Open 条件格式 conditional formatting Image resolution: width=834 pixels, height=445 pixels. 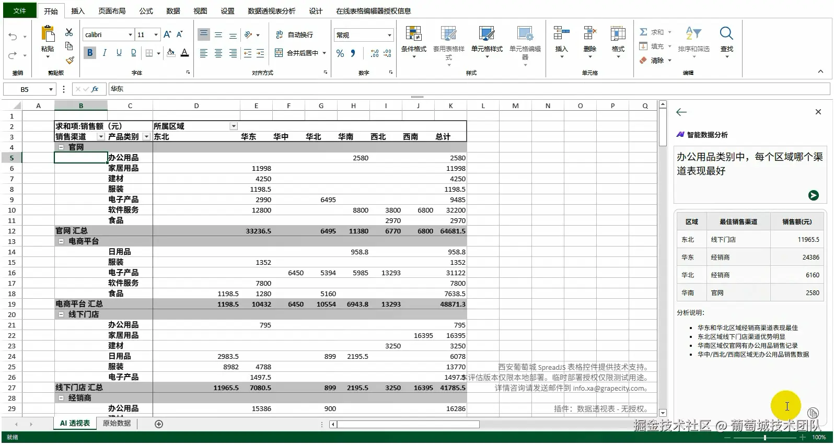413,42
